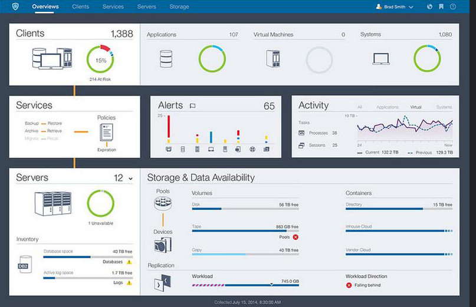Click the Clients 15% at-risk donut chart
Viewport: 476px width, 307px height.
tap(100, 60)
